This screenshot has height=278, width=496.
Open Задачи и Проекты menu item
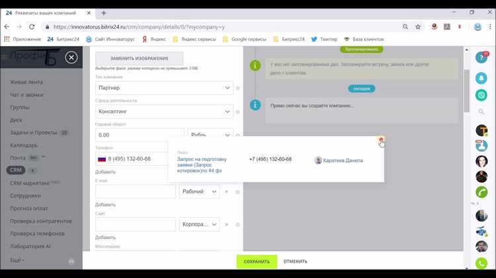pyautogui.click(x=34, y=133)
